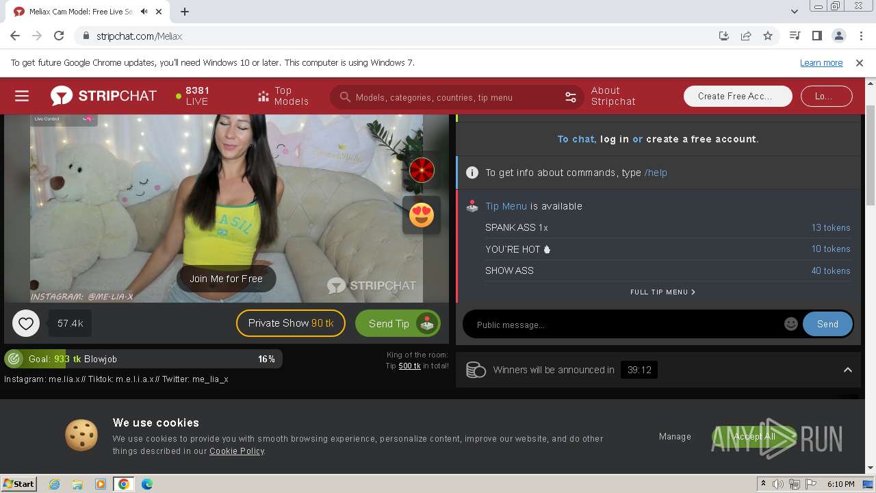
Task: Collapse the winners announcement panel
Action: [x=847, y=370]
